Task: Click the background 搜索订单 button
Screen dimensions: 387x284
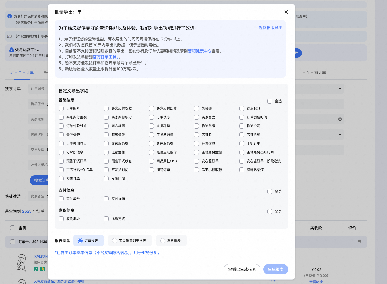Action: (x=39, y=180)
